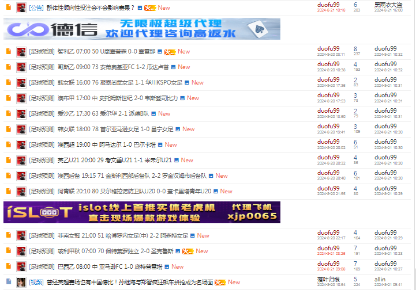This screenshot has width=416, height=290.
Task: Click reply count 8 on 智利乙 row
Action: tap(355, 49)
